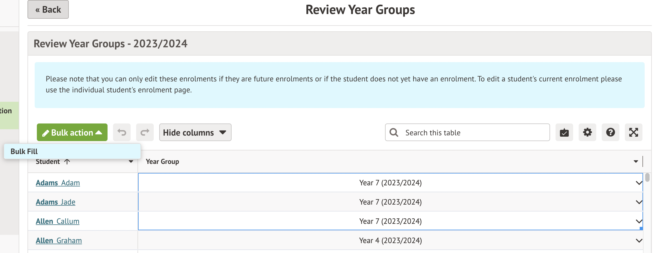
Task: Go back using the Back button
Action: (x=48, y=10)
